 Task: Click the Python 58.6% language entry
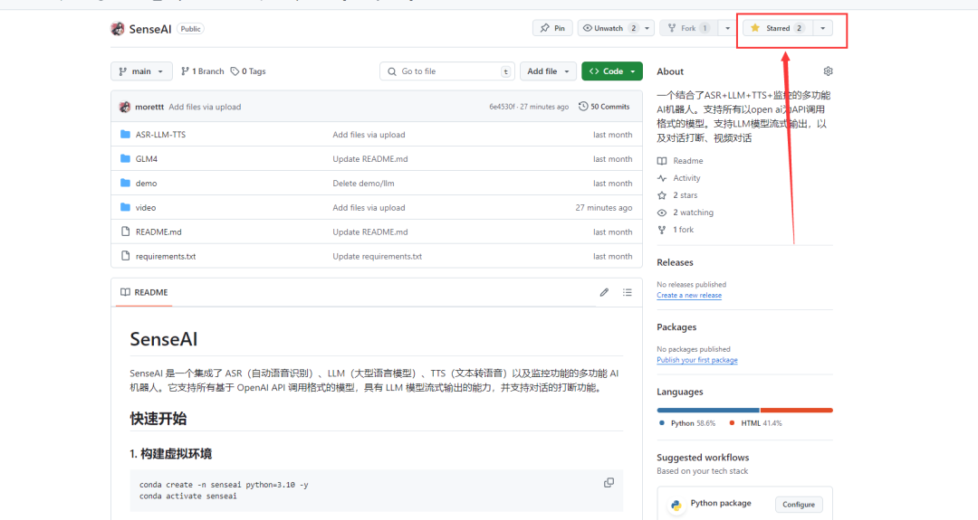(x=687, y=423)
